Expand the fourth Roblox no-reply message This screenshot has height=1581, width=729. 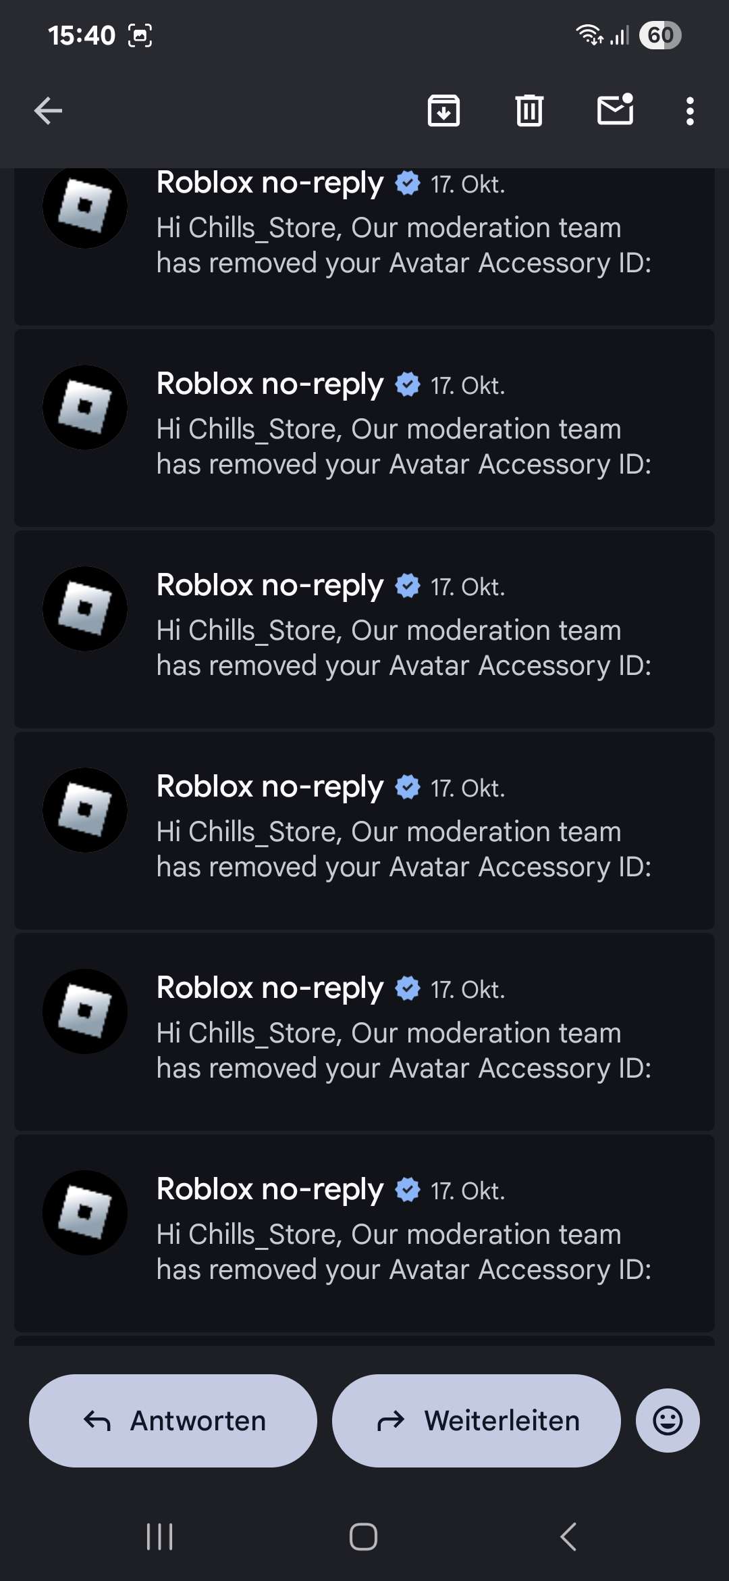point(364,830)
